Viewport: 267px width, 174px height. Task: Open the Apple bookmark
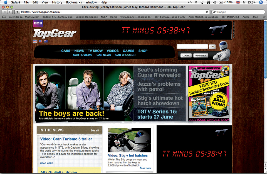click(x=246, y=17)
